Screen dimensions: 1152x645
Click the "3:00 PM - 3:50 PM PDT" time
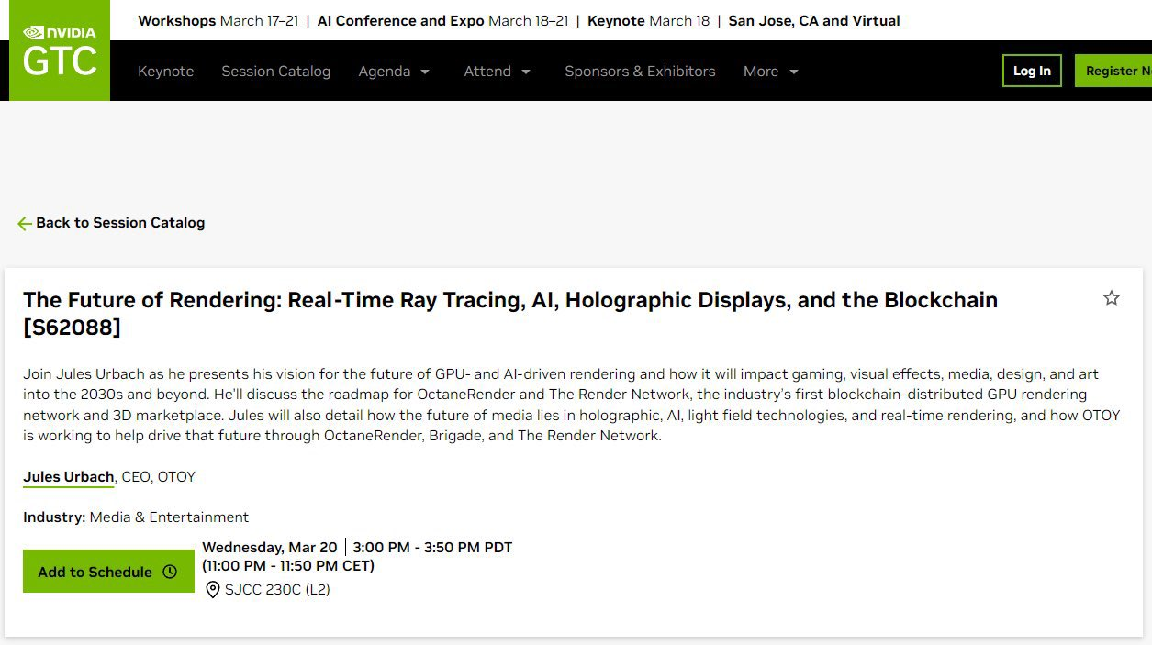432,548
